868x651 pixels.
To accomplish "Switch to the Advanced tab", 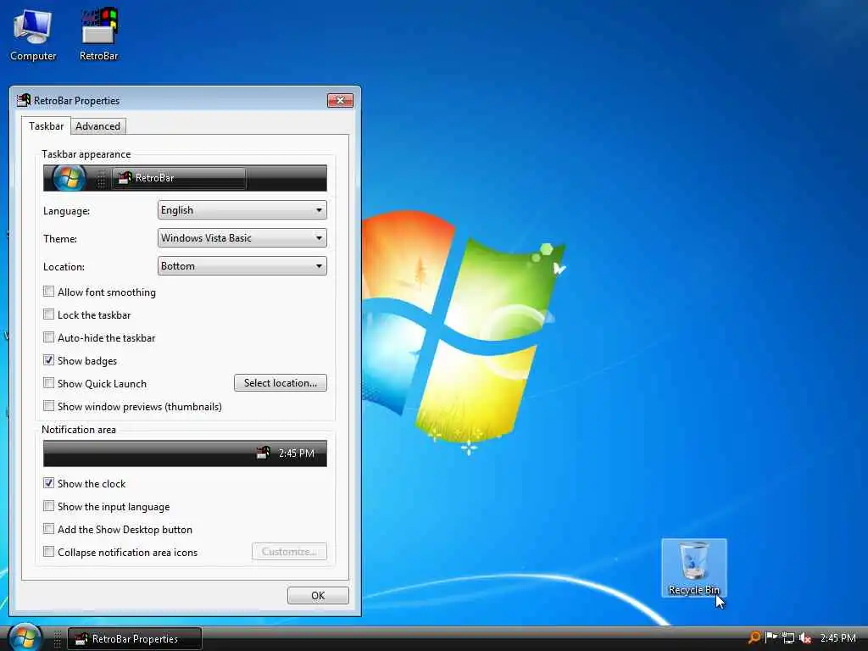I will 98,126.
